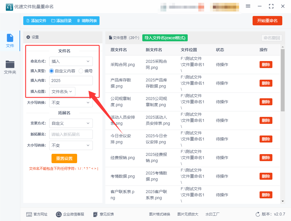Open the 插入位置 dropdown
This screenshot has height=221, width=291.
pos(62,92)
